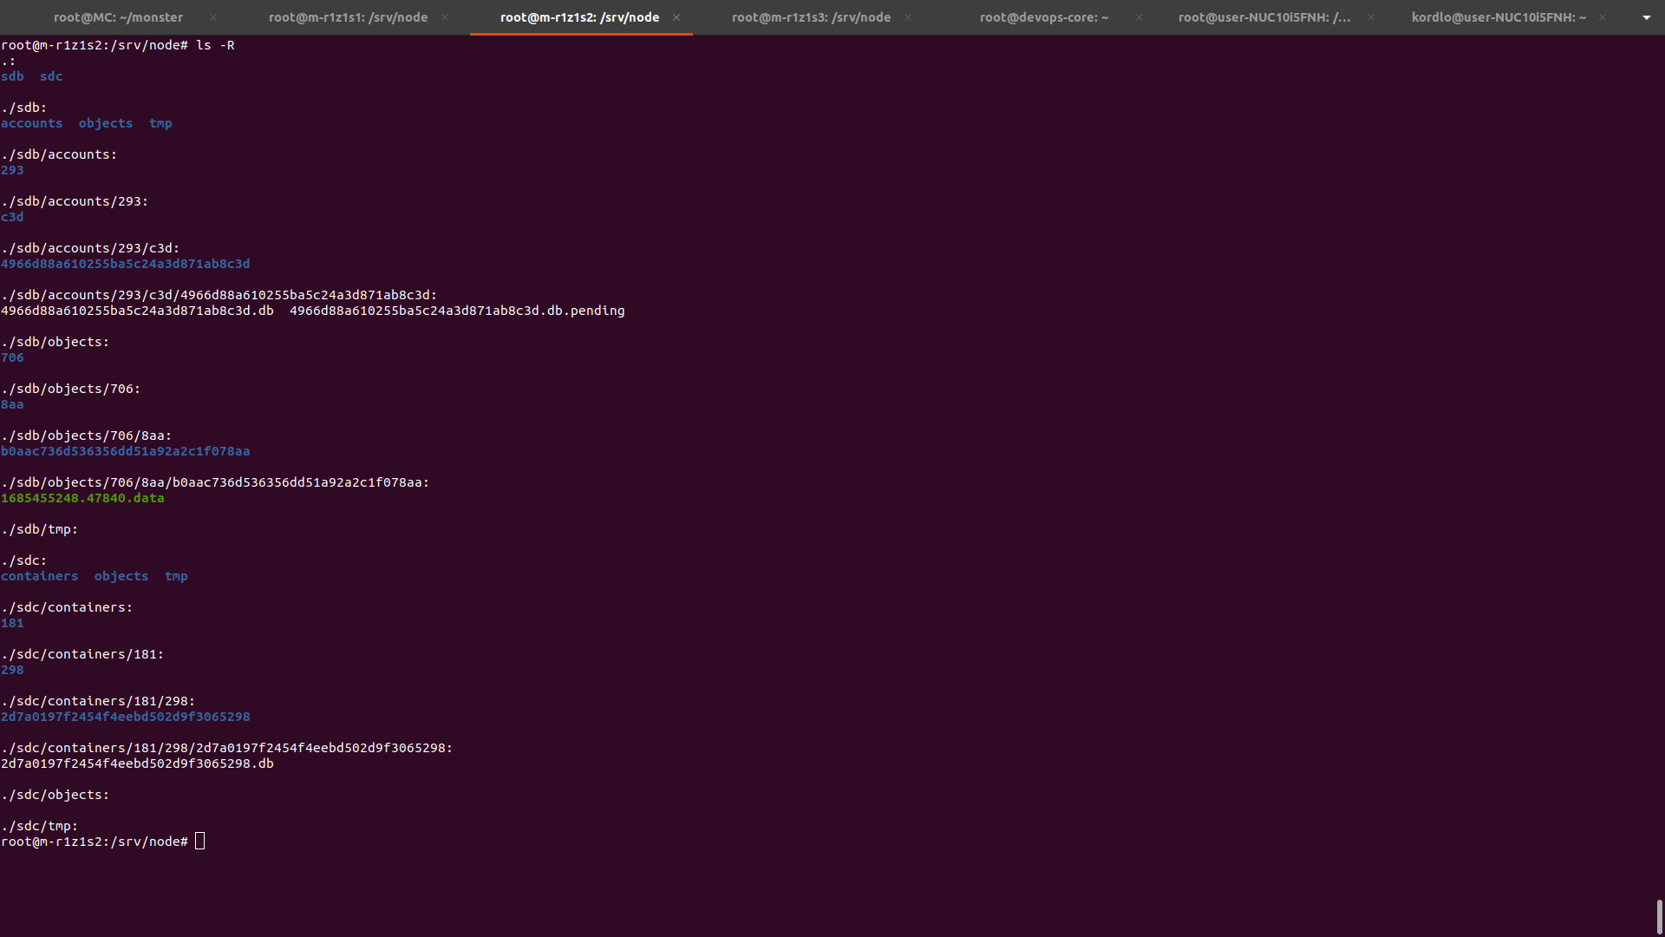The width and height of the screenshot is (1665, 937).
Task: Close the root@m-r1z1s1 tab
Action: coord(445,17)
